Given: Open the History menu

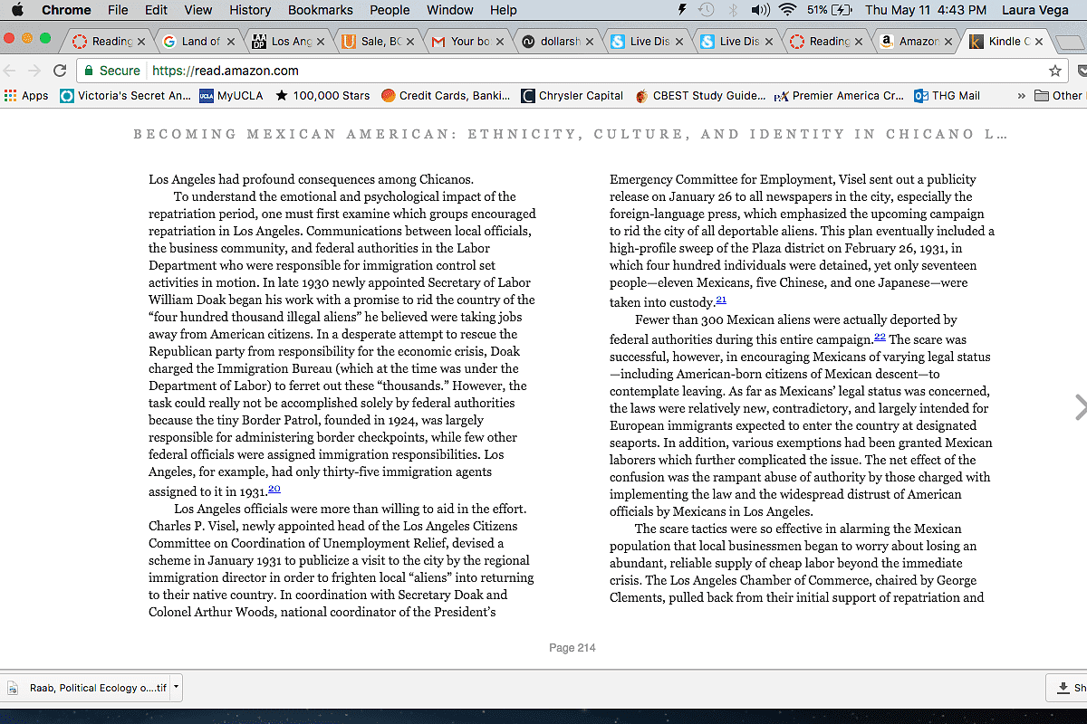Looking at the screenshot, I should coord(250,10).
